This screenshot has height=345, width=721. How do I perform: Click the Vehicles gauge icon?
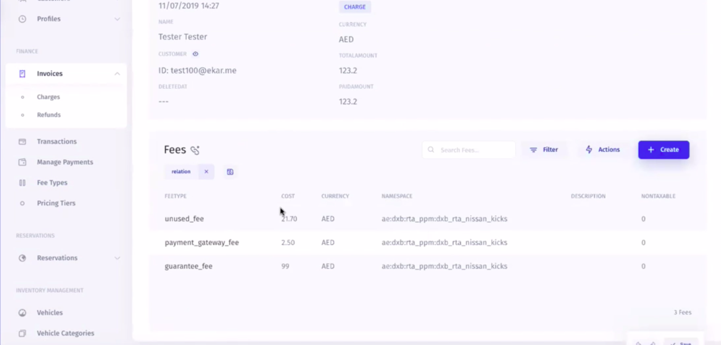22,313
